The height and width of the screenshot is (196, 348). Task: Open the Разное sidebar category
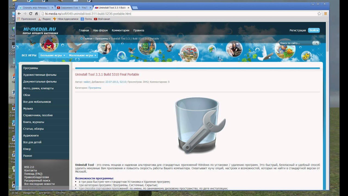pyautogui.click(x=45, y=156)
